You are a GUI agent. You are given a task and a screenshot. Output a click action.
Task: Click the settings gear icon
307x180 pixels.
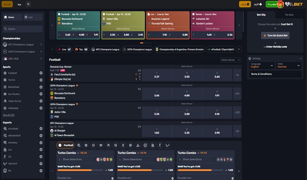250,58
